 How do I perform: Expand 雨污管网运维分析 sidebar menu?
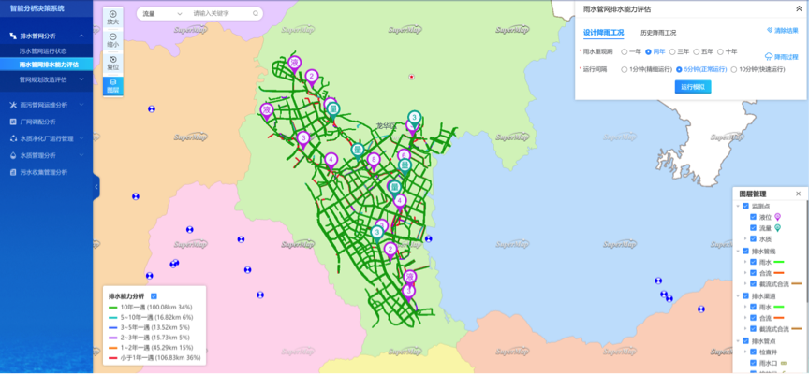coord(45,106)
